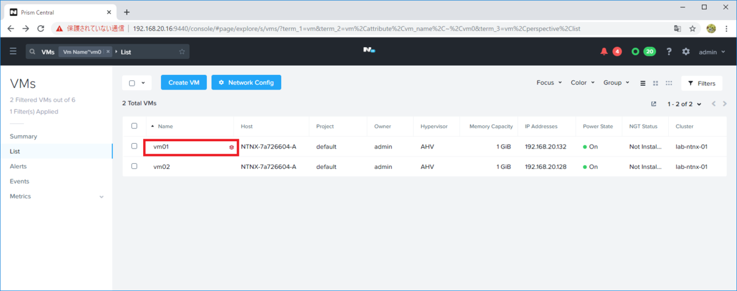
Task: Click the export list icon
Action: coord(653,104)
